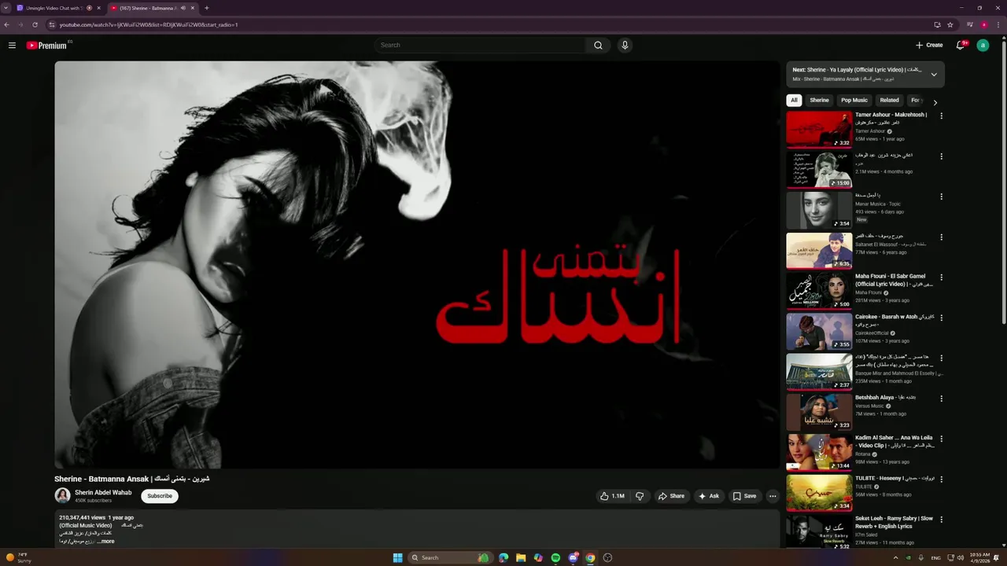
Task: Open Chrome profile avatar in toolbar
Action: pyautogui.click(x=984, y=24)
